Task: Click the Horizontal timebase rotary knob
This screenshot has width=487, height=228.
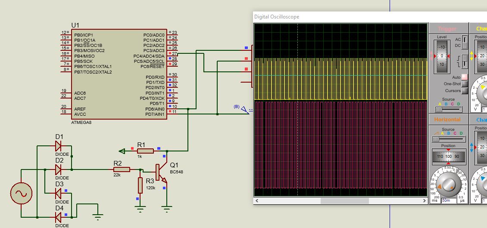Action: point(449,185)
